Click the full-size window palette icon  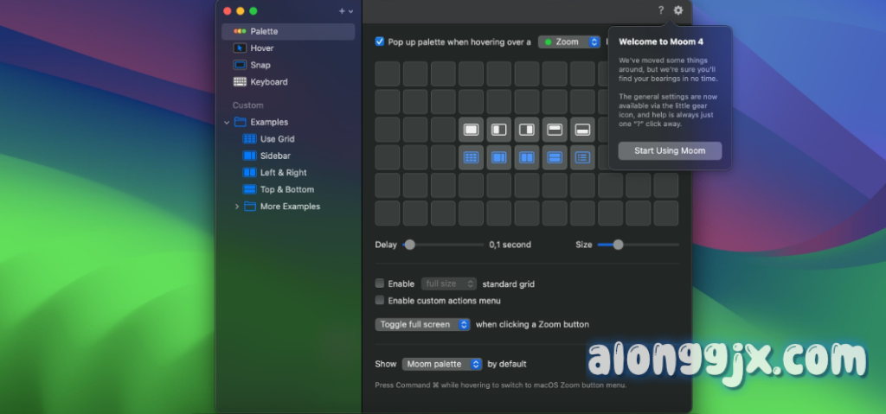472,130
